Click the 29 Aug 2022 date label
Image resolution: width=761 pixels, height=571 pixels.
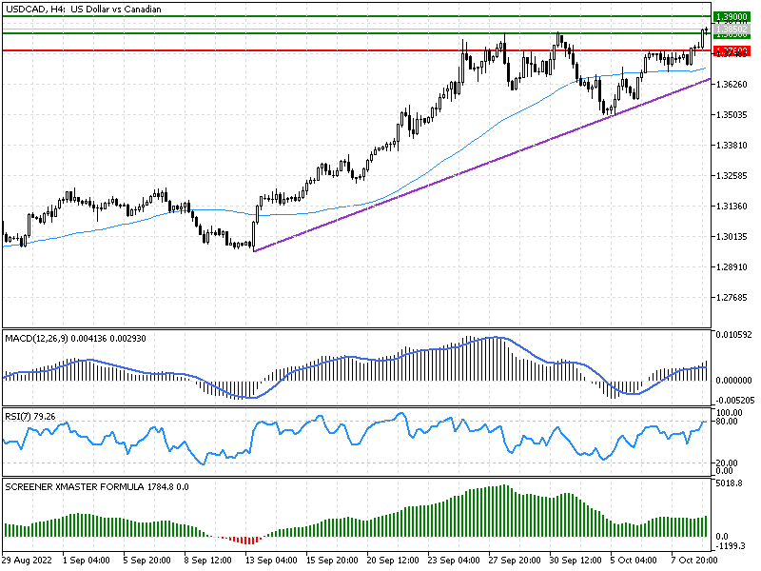pos(24,561)
